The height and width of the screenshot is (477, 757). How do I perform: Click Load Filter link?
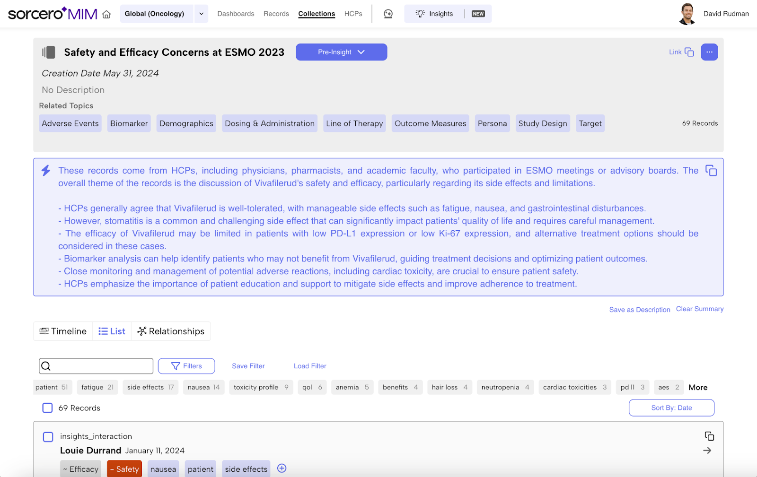tap(310, 366)
